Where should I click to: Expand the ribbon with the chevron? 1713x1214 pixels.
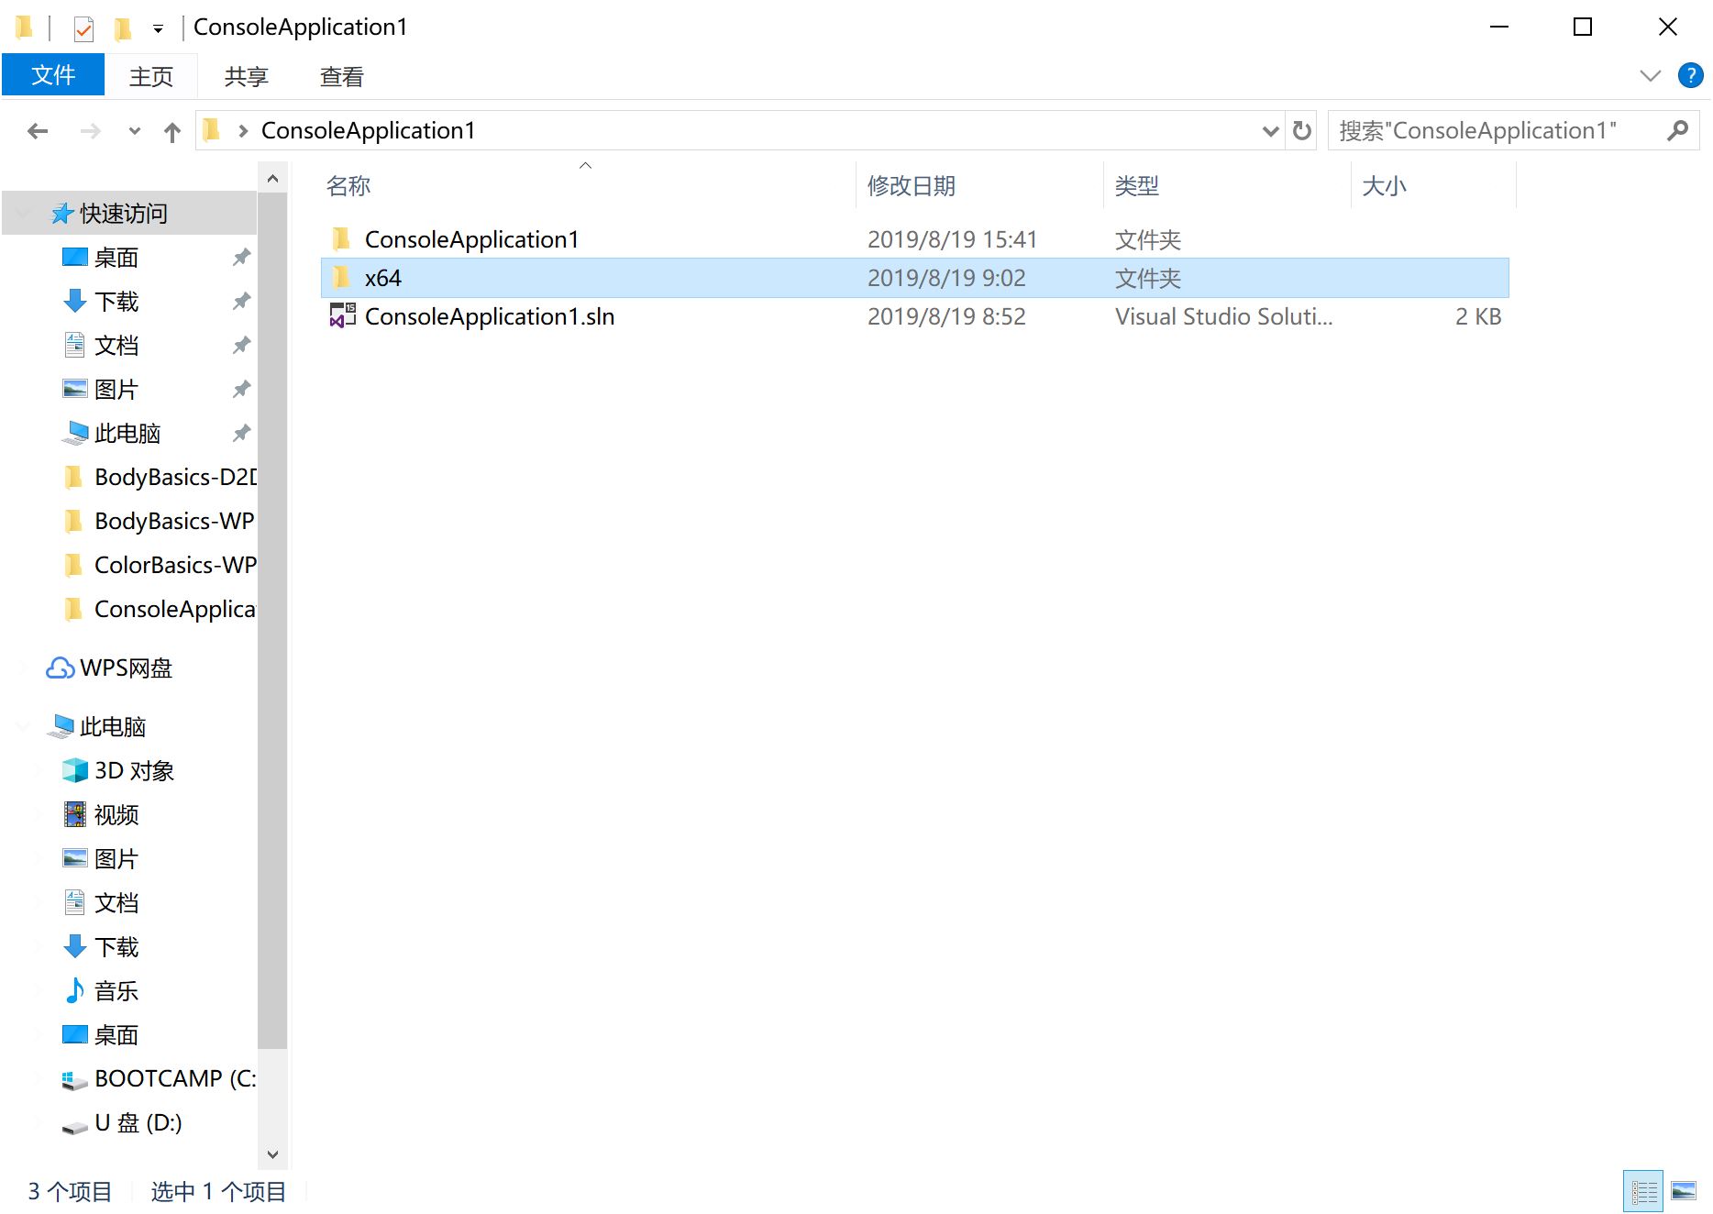point(1650,76)
